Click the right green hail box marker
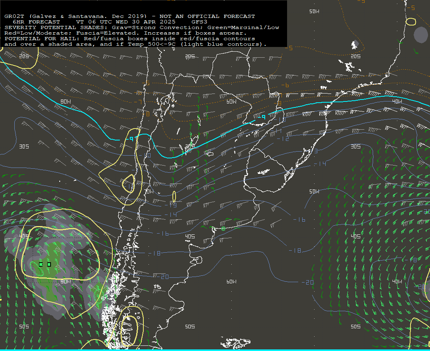This screenshot has height=351, width=430. (49, 264)
